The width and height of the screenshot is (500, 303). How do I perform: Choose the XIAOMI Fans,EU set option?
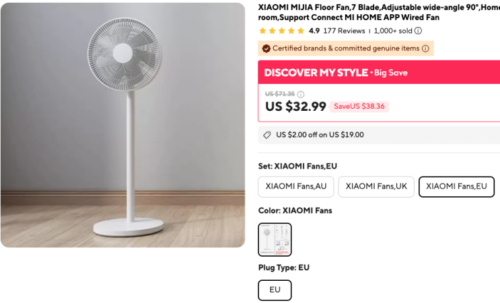(x=456, y=187)
